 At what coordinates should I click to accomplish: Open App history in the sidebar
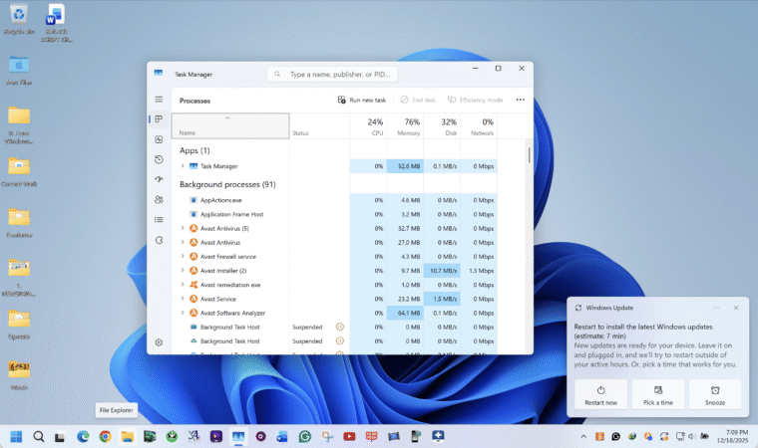[x=159, y=160]
